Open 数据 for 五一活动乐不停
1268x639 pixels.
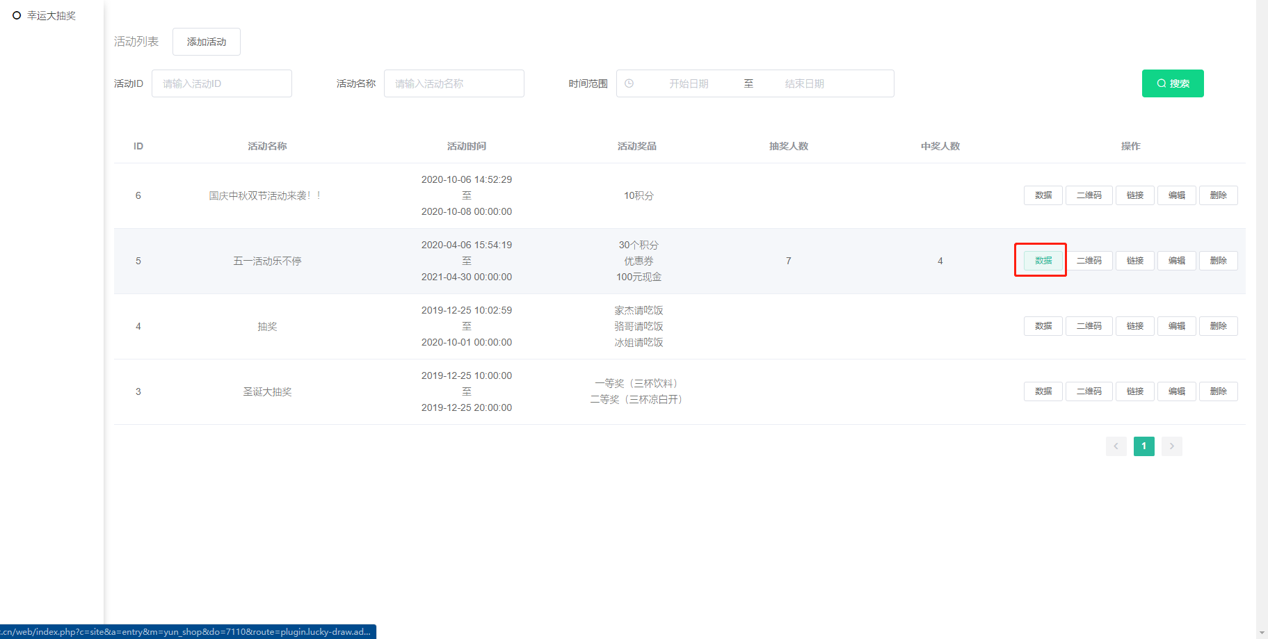coord(1043,261)
